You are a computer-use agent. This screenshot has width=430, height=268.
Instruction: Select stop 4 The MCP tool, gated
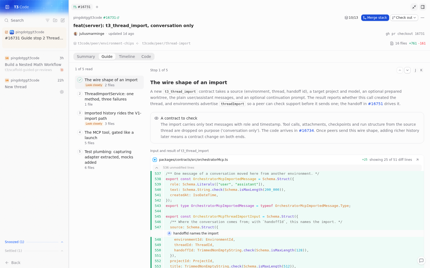(109, 138)
